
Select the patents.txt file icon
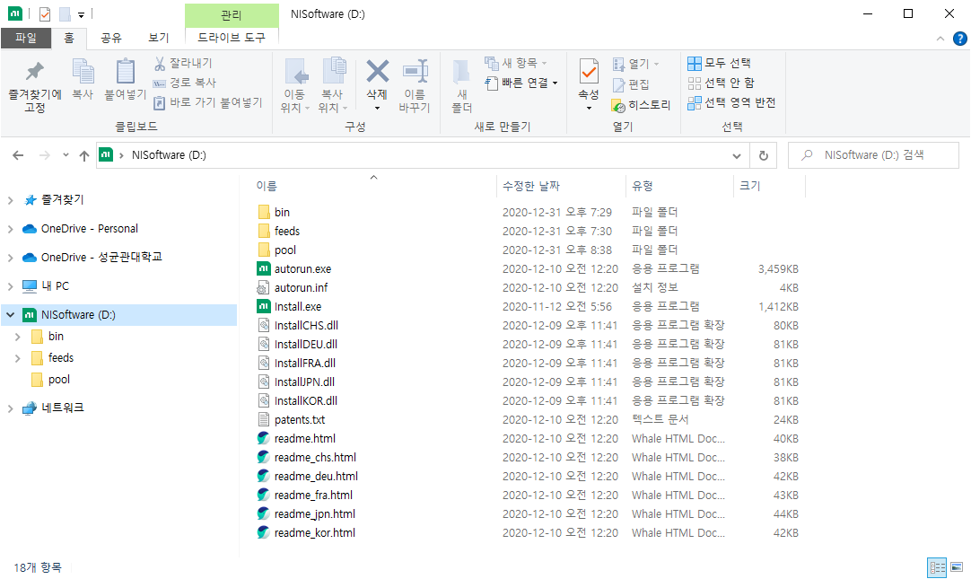(x=264, y=420)
